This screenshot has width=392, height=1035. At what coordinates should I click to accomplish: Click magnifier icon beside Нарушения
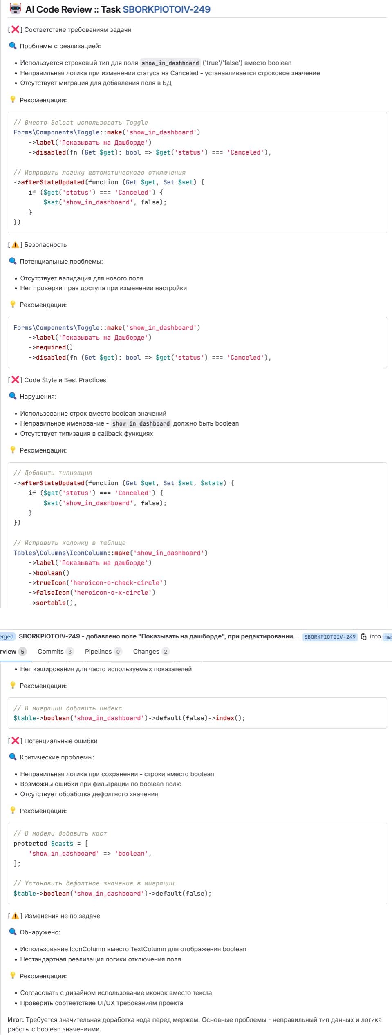pos(13,396)
